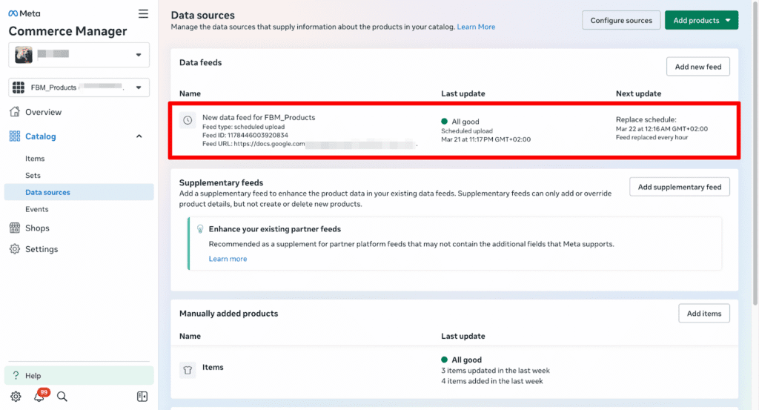This screenshot has width=759, height=410.
Task: Go to Items under Catalog
Action: click(x=35, y=158)
